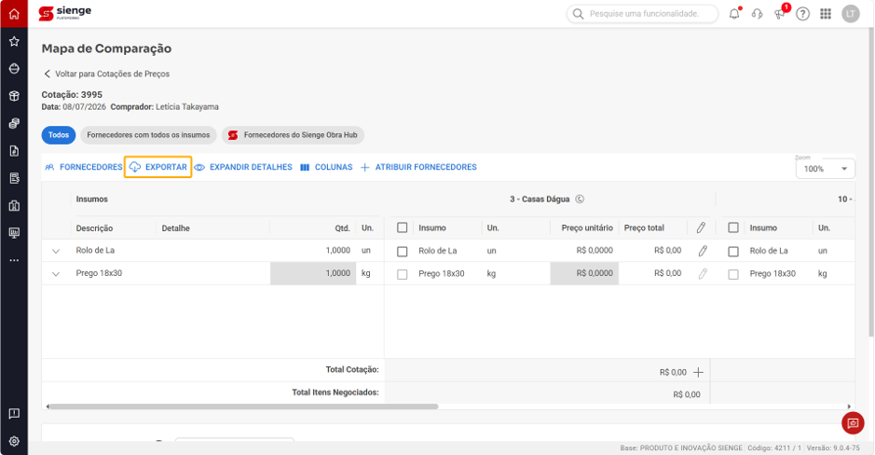Open the help question mark icon
Image resolution: width=875 pixels, height=455 pixels.
(803, 14)
